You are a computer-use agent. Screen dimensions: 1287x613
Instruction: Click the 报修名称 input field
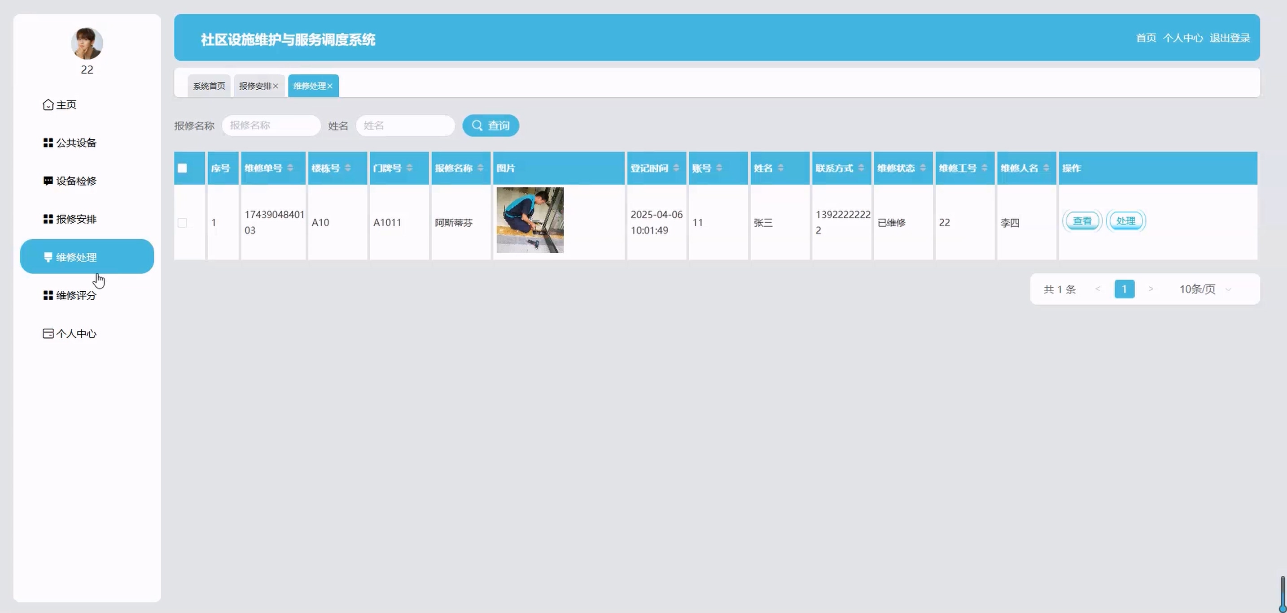271,126
